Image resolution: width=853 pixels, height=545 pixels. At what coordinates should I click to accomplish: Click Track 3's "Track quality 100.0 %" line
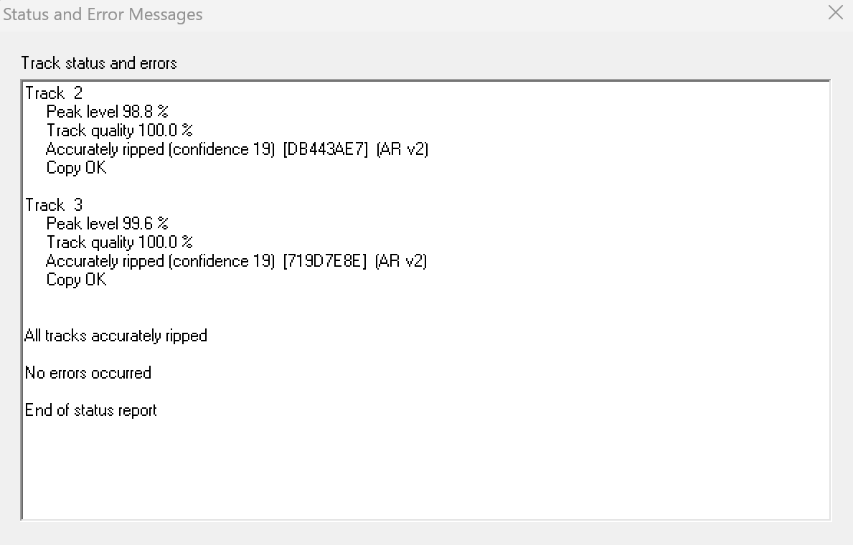[x=119, y=242]
